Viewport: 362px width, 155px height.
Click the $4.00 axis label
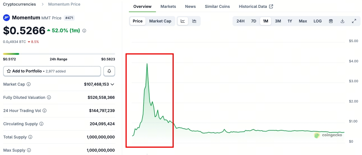tap(353, 61)
